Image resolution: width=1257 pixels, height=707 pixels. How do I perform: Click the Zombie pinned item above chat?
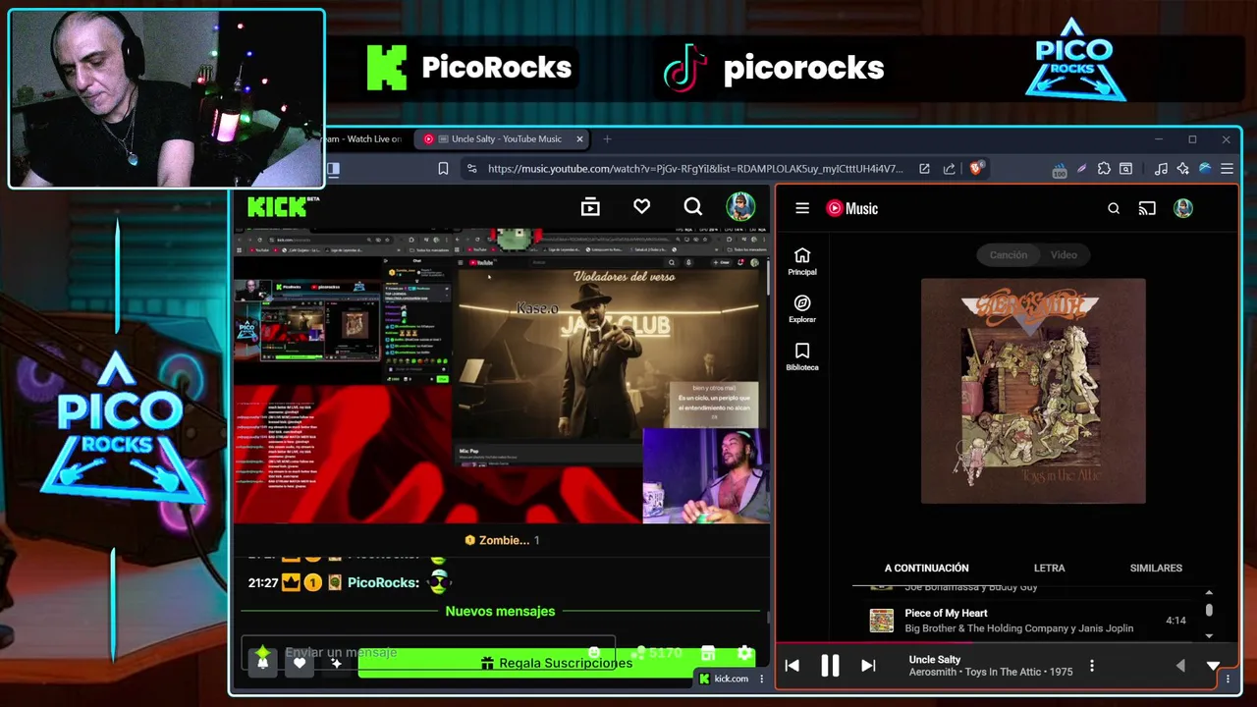(502, 540)
